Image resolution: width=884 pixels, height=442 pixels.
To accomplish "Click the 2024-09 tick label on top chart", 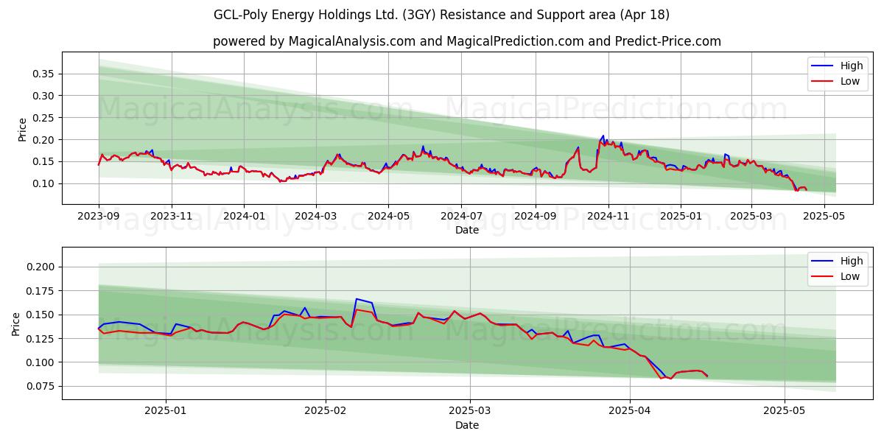I will [535, 215].
